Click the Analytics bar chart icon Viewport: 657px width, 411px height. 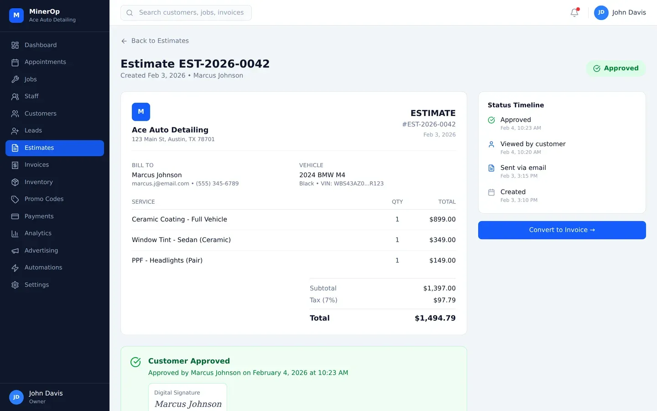(x=15, y=233)
